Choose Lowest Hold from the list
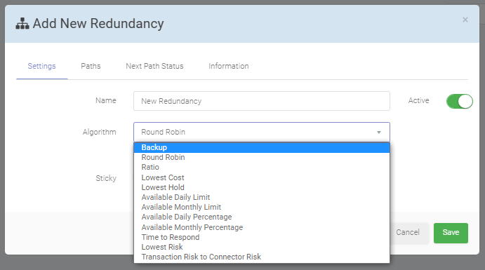Image resolution: width=485 pixels, height=270 pixels. pos(262,187)
